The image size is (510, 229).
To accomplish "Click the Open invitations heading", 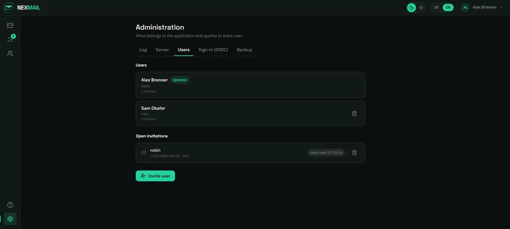I will click(152, 136).
